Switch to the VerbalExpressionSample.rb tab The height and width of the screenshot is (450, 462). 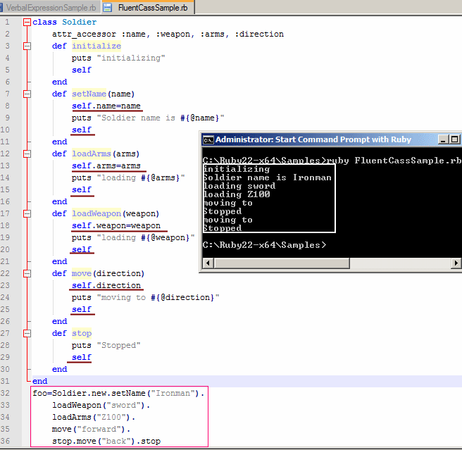(51, 8)
